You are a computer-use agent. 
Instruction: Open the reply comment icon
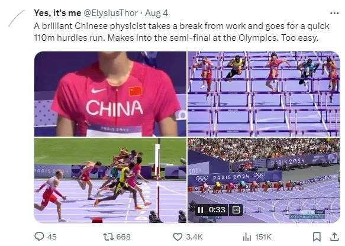click(39, 237)
